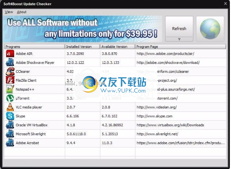Image resolution: width=231 pixels, height=169 pixels.
Task: Click Silverlight installed version 5.0.61118.0
Action: click(76, 134)
